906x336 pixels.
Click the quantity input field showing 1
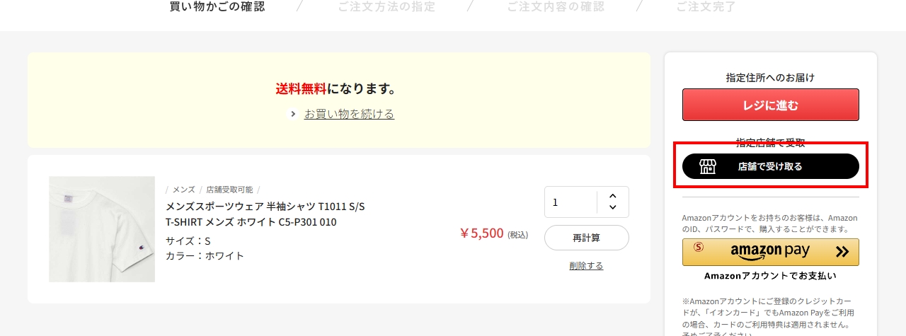570,202
